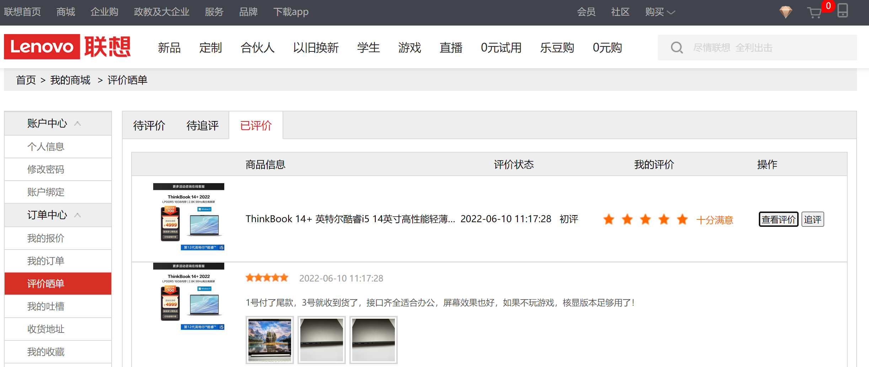Image resolution: width=869 pixels, height=367 pixels.
Task: Click the search magnifier icon
Action: [677, 48]
